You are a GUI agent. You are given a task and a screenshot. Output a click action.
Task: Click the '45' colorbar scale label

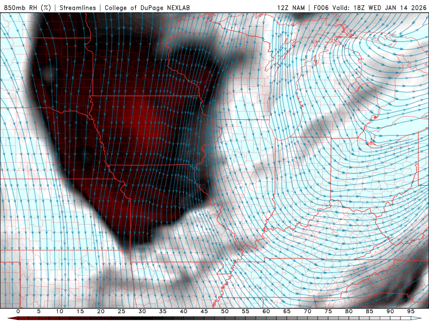(204, 311)
